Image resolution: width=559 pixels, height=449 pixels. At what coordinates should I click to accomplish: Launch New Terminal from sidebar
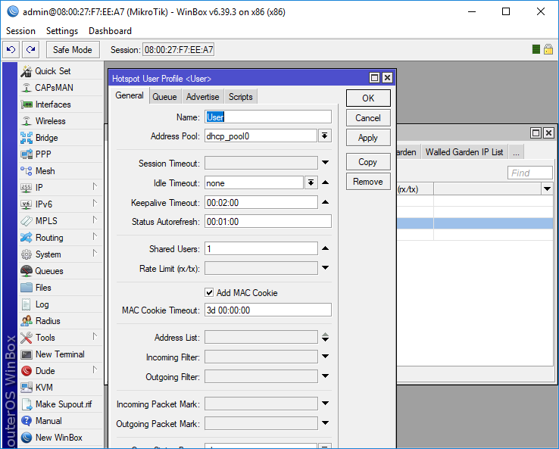tap(61, 354)
